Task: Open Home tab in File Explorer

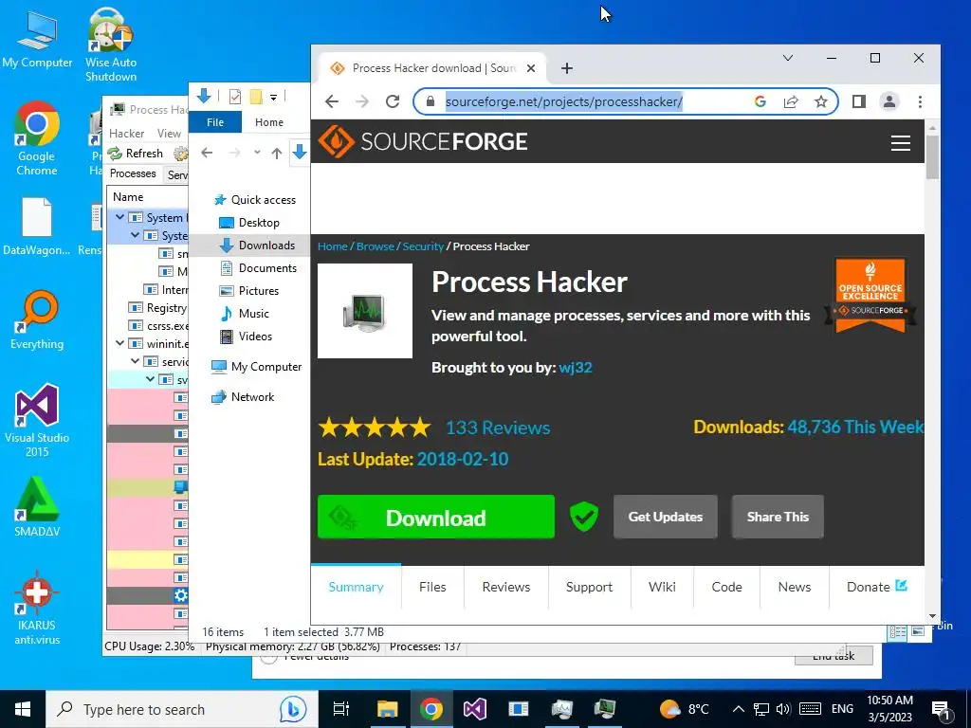Action: (268, 122)
